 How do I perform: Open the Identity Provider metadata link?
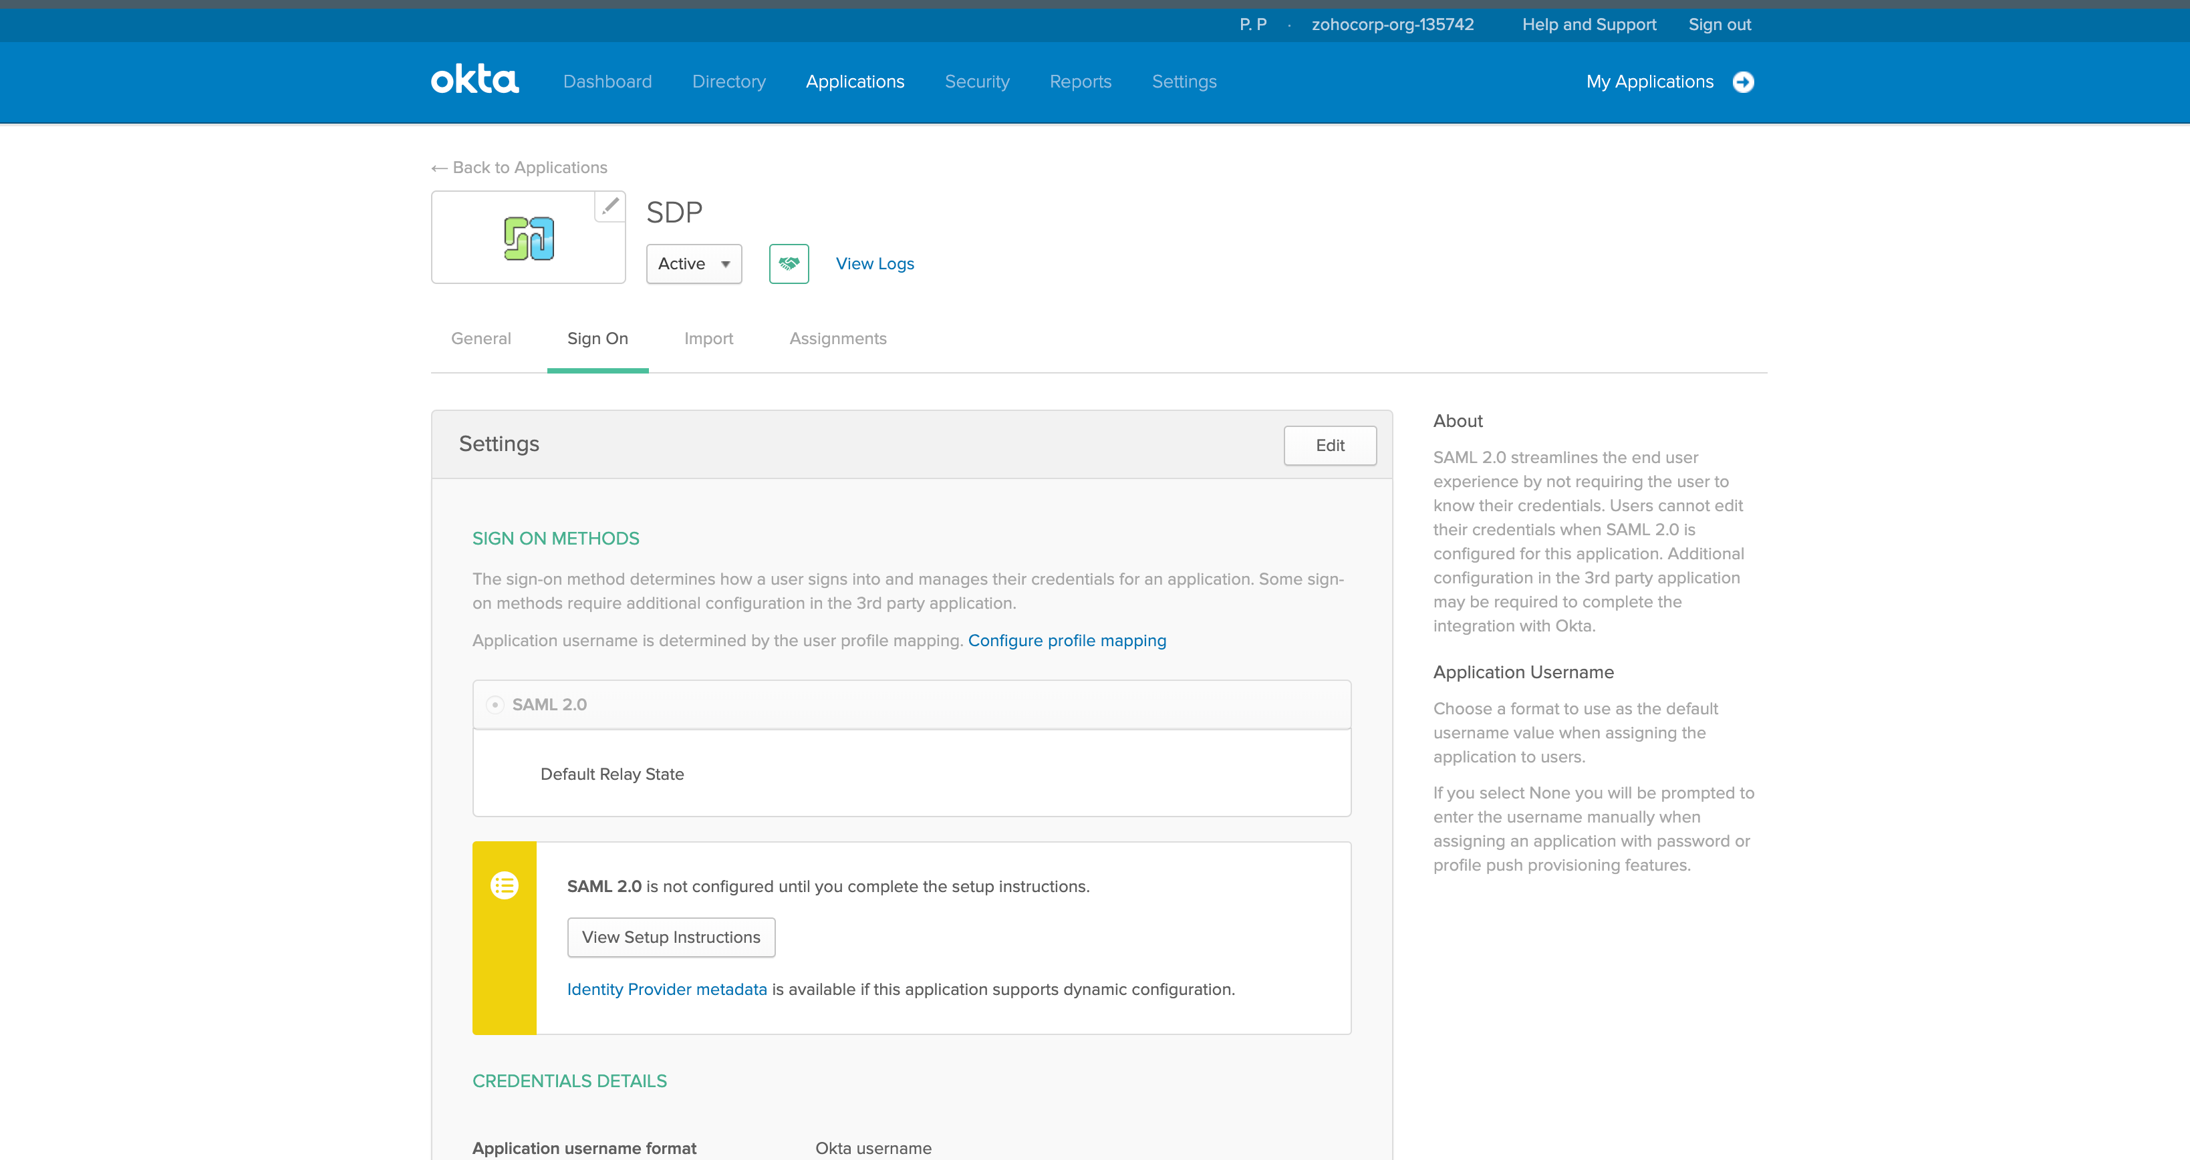click(666, 989)
